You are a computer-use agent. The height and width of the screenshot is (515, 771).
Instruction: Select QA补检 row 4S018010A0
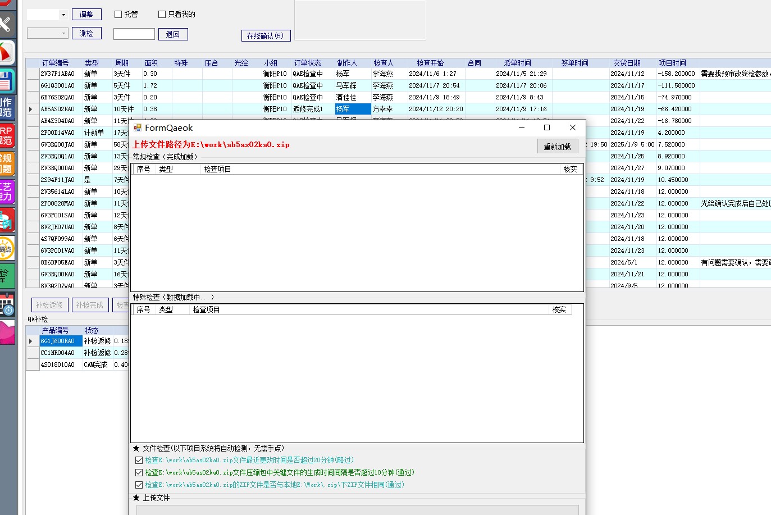57,364
